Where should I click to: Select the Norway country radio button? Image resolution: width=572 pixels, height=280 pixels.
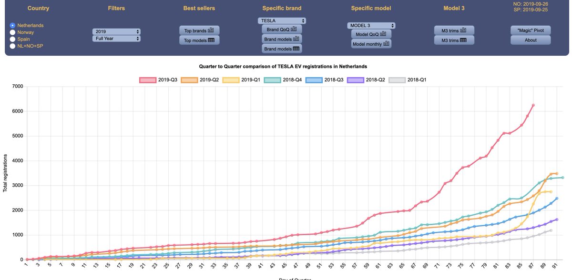coord(12,32)
